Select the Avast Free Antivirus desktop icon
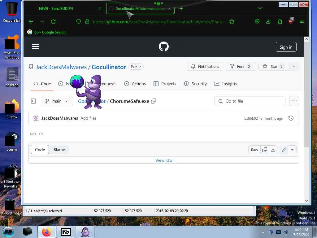317x238 pixels. coord(12,47)
